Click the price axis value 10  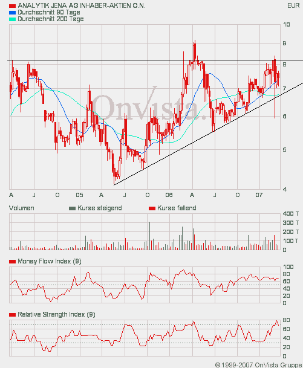tap(286, 25)
